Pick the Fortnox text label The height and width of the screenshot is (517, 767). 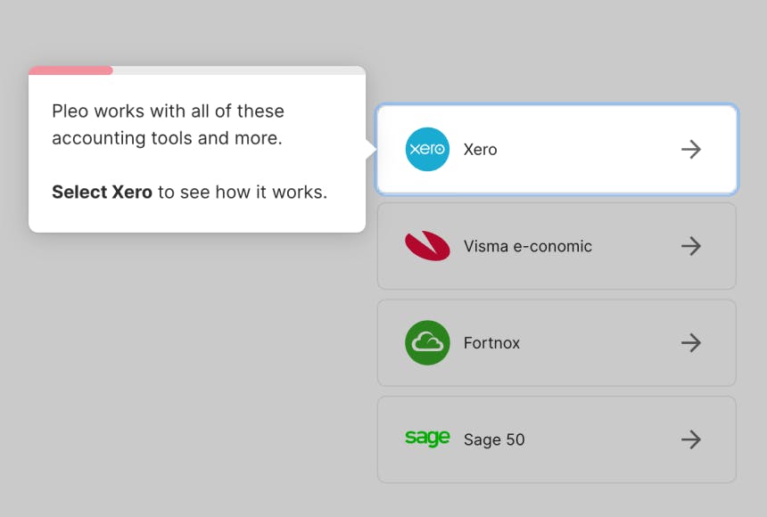pyautogui.click(x=491, y=342)
